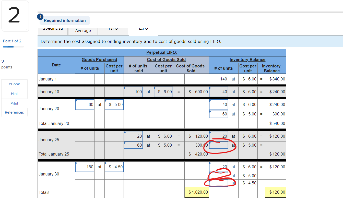Screen dimensions: 343x201
Task: Click the Total January 25 row label
Action: coord(54,154)
